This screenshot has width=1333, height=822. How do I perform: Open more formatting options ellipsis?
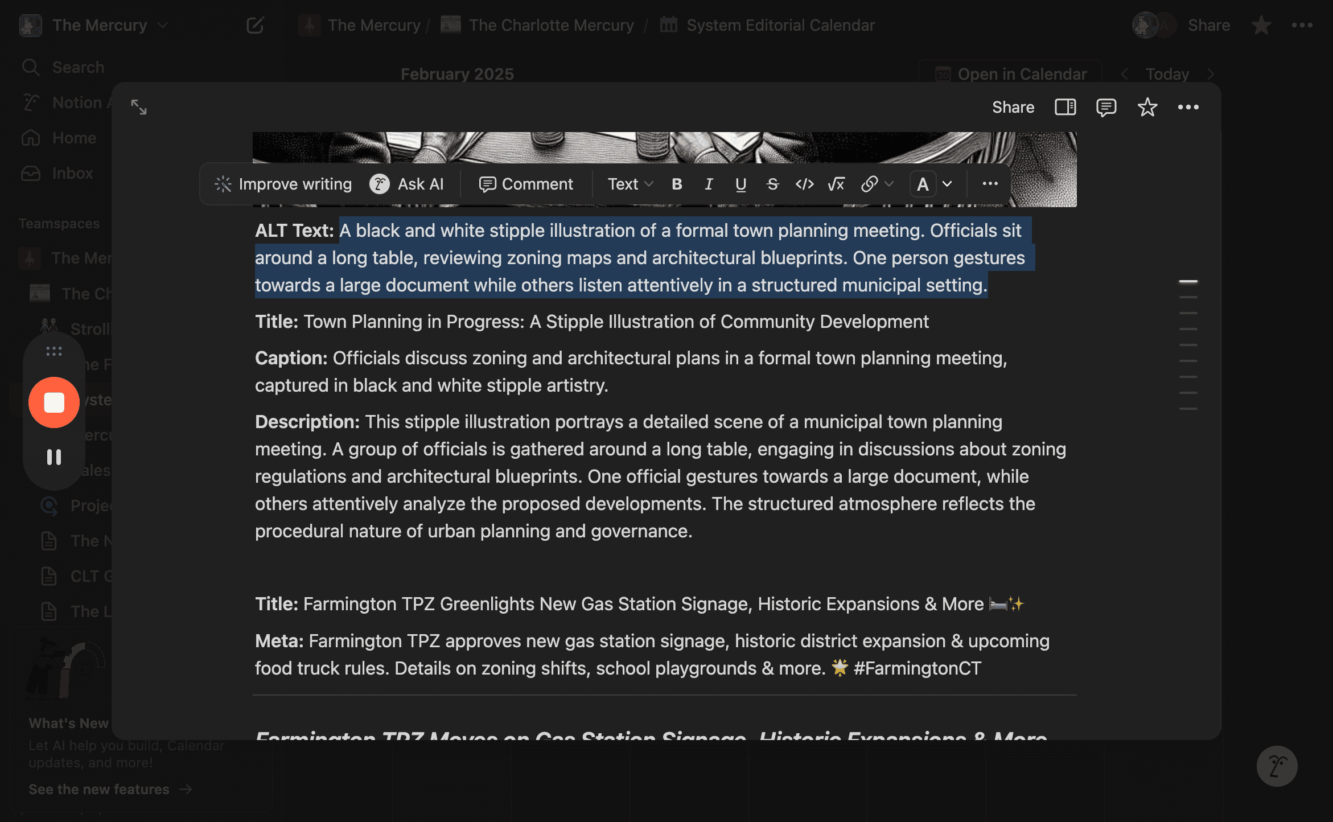tap(990, 184)
